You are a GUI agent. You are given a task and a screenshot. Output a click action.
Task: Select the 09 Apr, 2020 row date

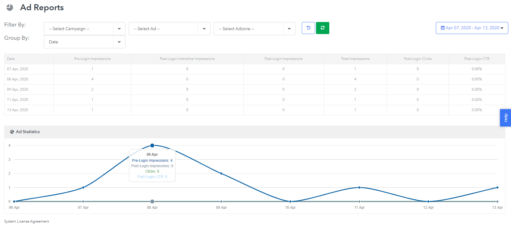click(x=18, y=89)
